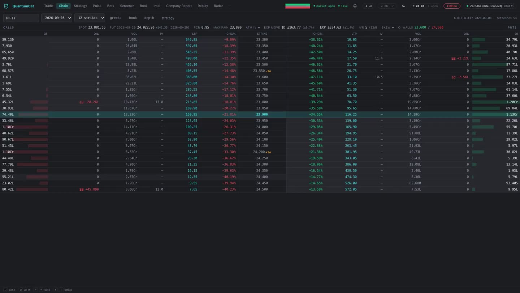Click the left arrow side key icon
Image resolution: width=520 pixels, height=293 pixels.
point(36,290)
